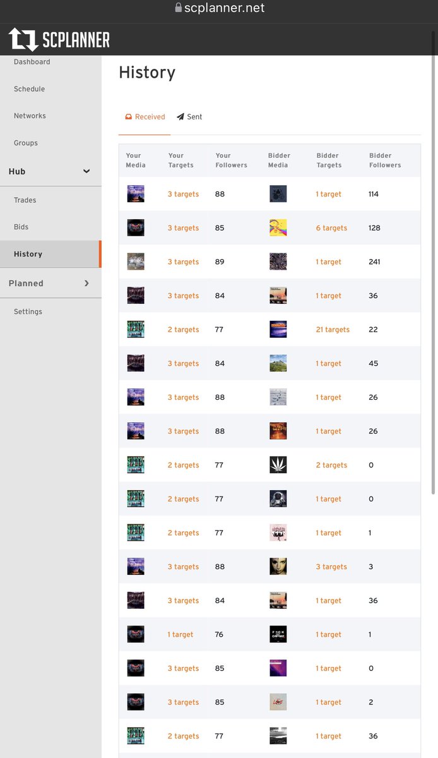Click '2 targets' bidder link
Viewport: 438px width, 758px height.
331,465
